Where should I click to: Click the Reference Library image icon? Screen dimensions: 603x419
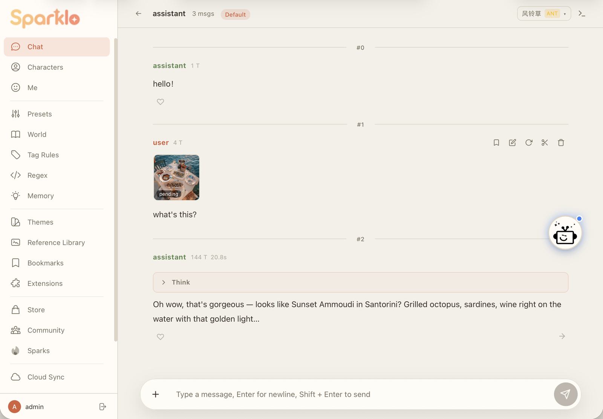[15, 242]
